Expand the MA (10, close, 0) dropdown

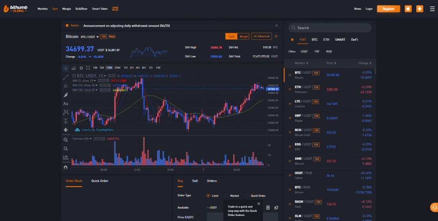point(97,85)
